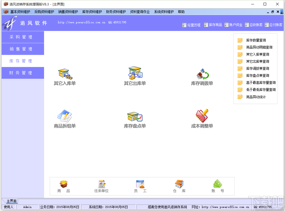
Task: Click the 系统日期 status bar field
Action: point(108,207)
